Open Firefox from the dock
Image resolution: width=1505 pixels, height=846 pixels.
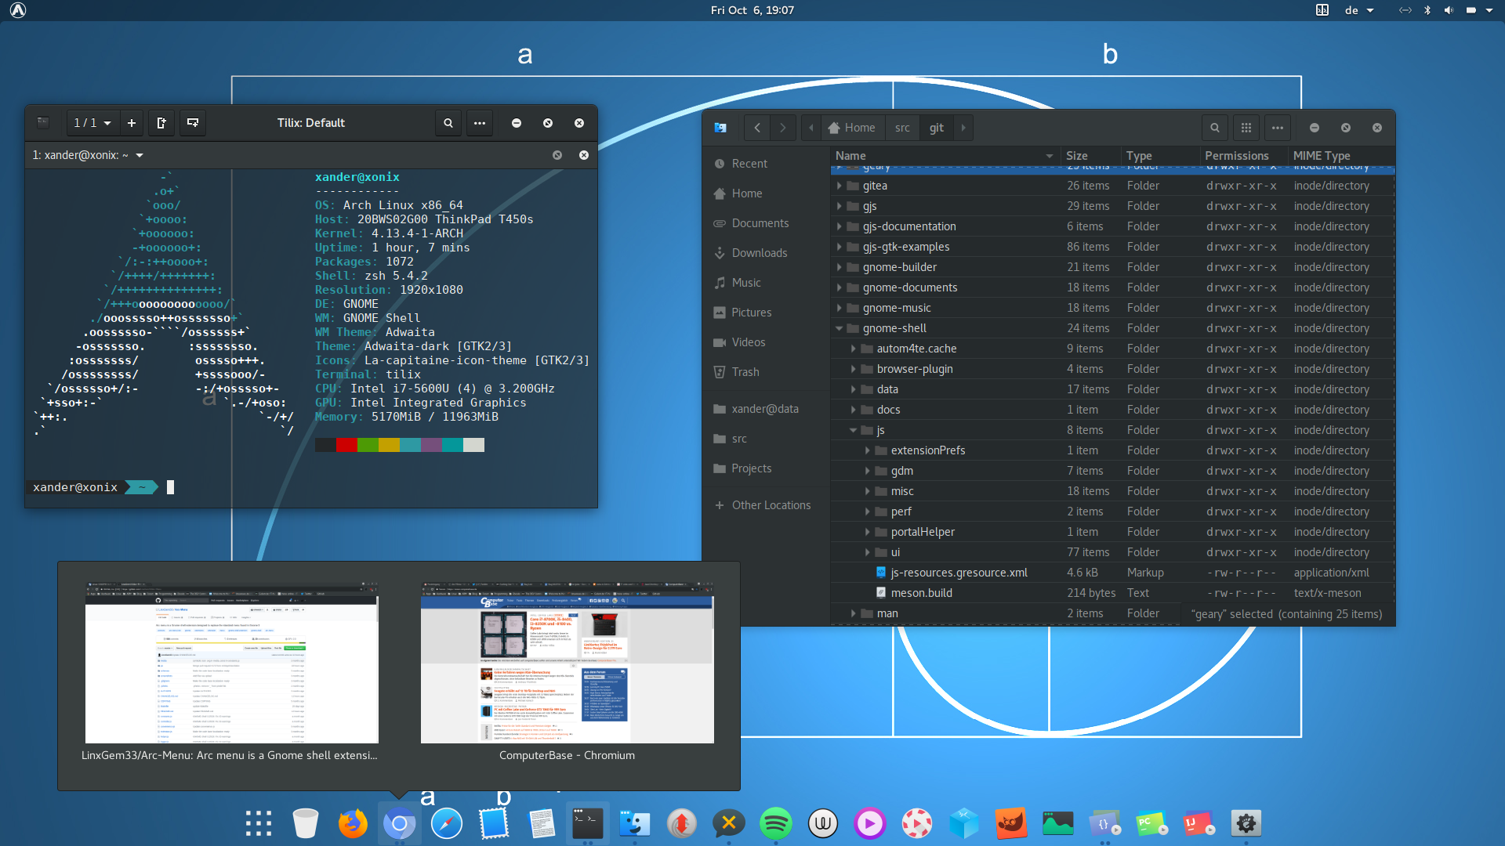coord(353,823)
